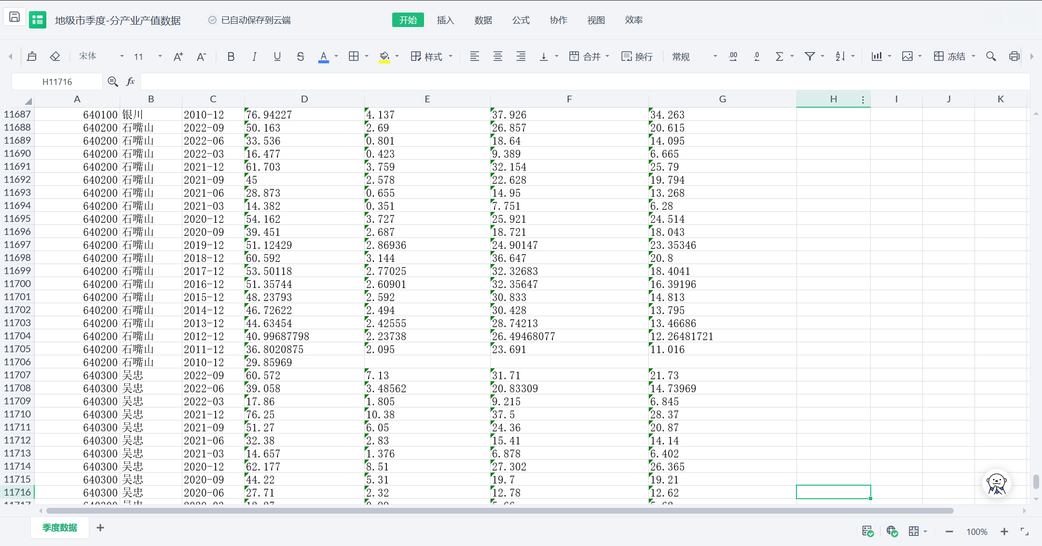Open the cell borders tool
This screenshot has height=546, width=1042.
(x=354, y=56)
